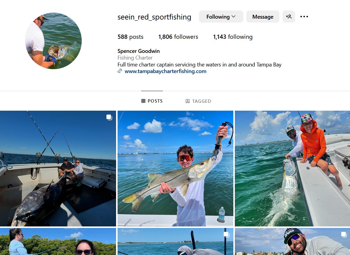
Task: Open the snook catch photo post
Action: (x=175, y=168)
